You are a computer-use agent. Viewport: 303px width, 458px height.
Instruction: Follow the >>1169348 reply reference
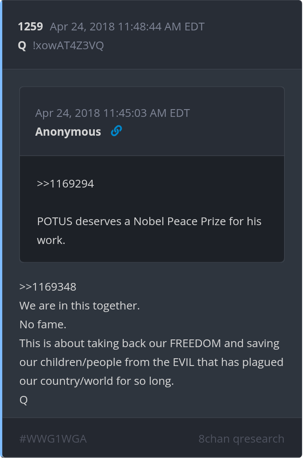[48, 287]
